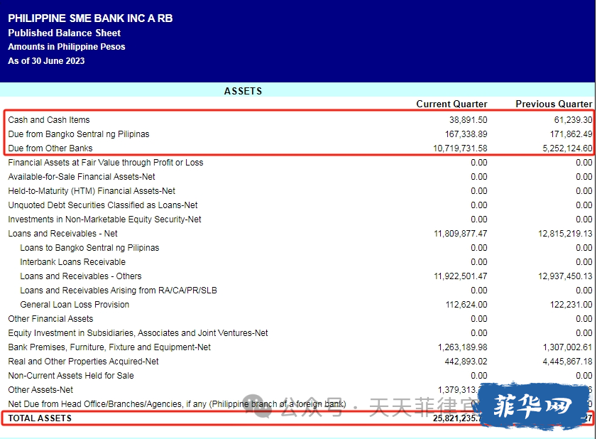Select 'Due from Bangko Sentral ng Pilipinas' label

click(78, 134)
